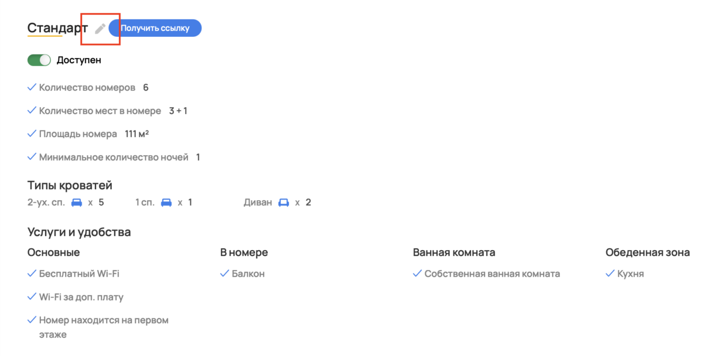Viewport: 703px width, 356px height.
Task: Click the checkmark beside Количество номеров
Action: (x=32, y=87)
